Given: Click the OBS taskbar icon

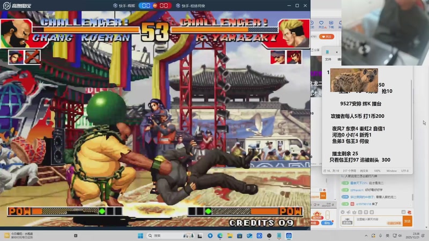Looking at the screenshot, I should (269, 236).
